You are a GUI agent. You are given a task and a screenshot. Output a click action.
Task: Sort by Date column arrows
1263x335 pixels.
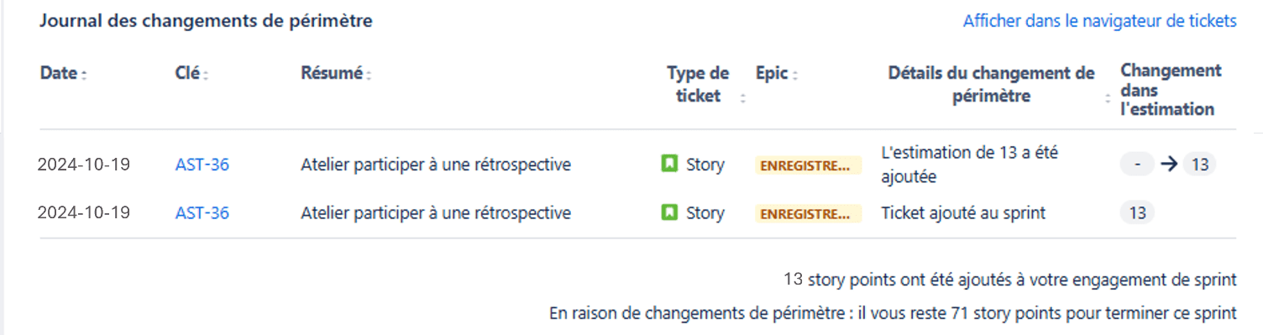[x=84, y=75]
